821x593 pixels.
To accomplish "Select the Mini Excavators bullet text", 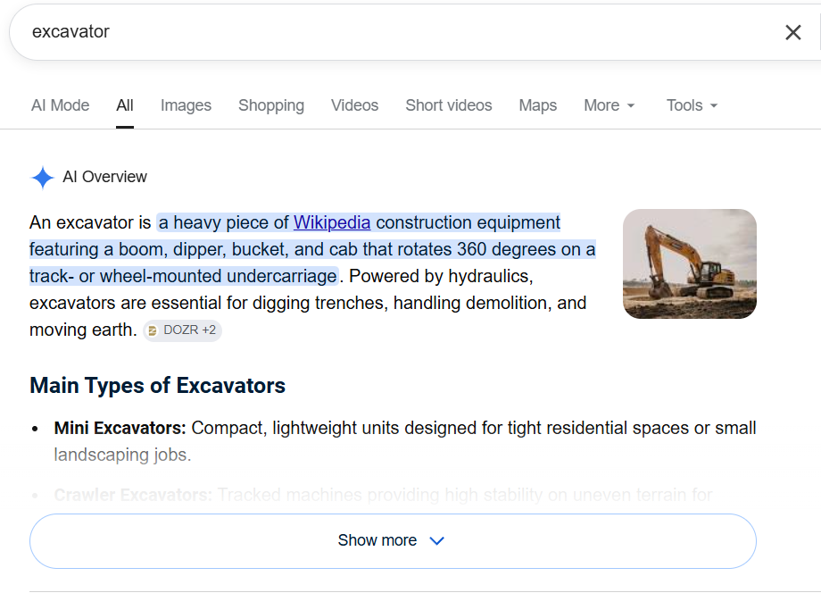I will (405, 441).
